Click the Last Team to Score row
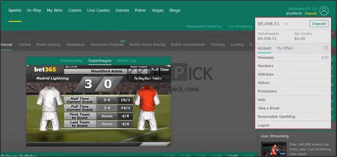The height and width of the screenshot is (157, 337). [x=98, y=124]
